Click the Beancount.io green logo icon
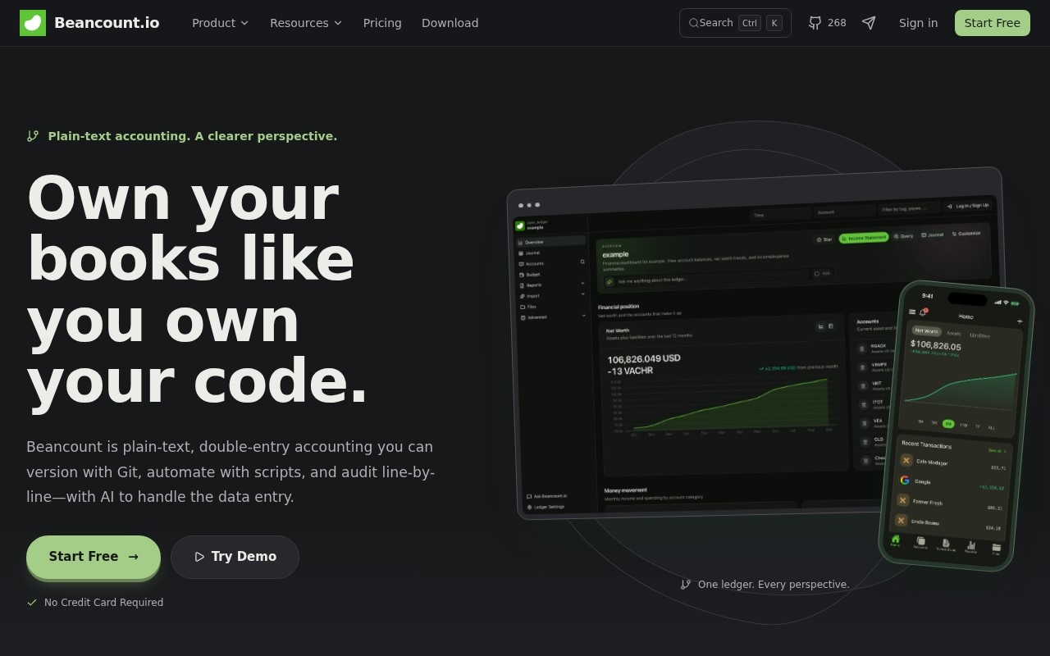The image size is (1050, 656). click(x=33, y=23)
